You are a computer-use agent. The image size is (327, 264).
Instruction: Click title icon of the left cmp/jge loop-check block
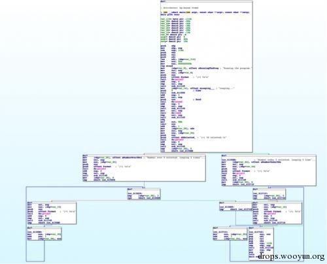[130, 190]
